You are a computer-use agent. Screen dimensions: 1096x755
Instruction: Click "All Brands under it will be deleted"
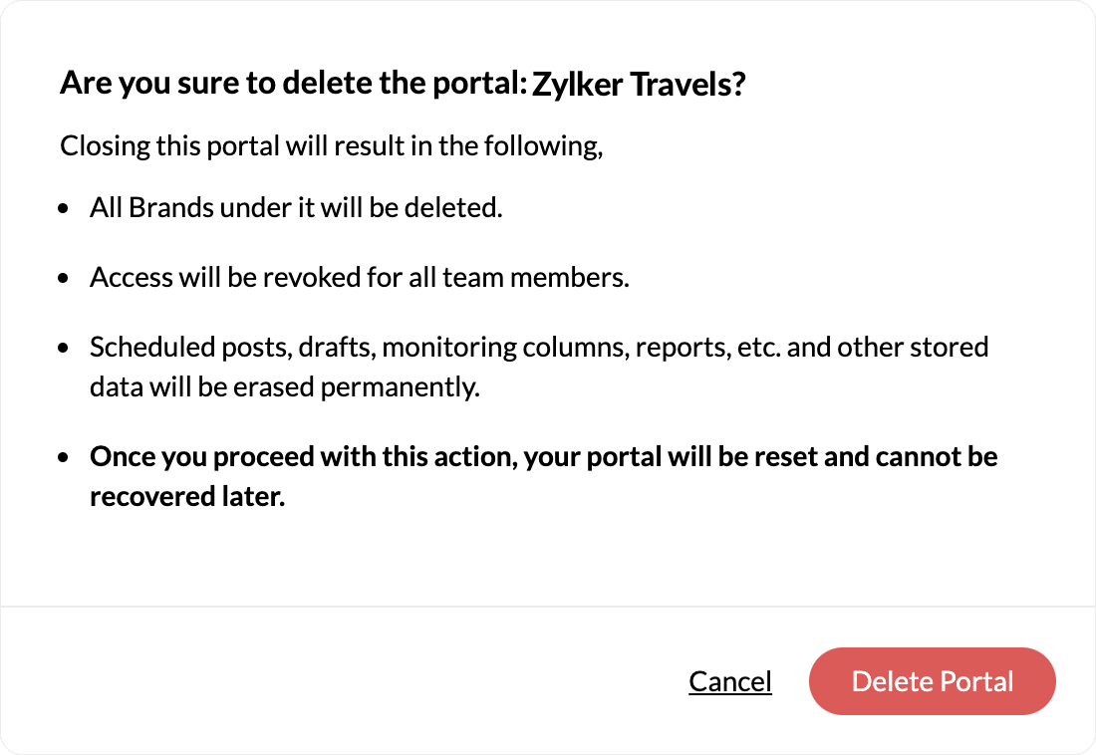point(296,209)
